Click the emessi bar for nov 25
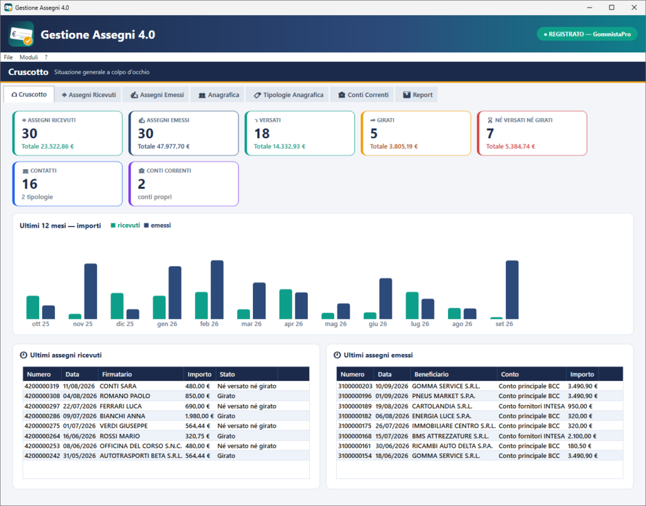The width and height of the screenshot is (646, 506). tap(91, 291)
